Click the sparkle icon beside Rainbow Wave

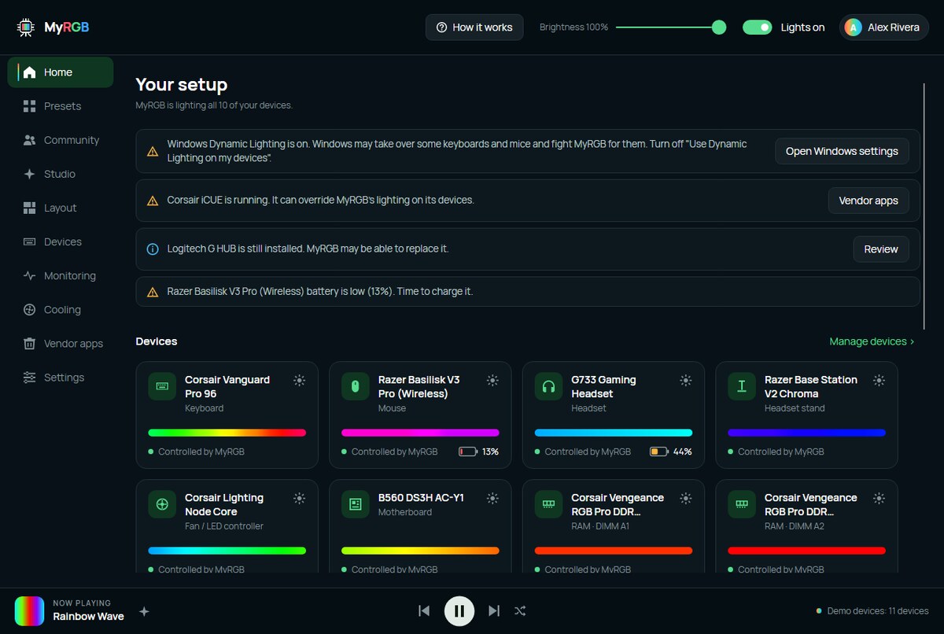pos(144,611)
